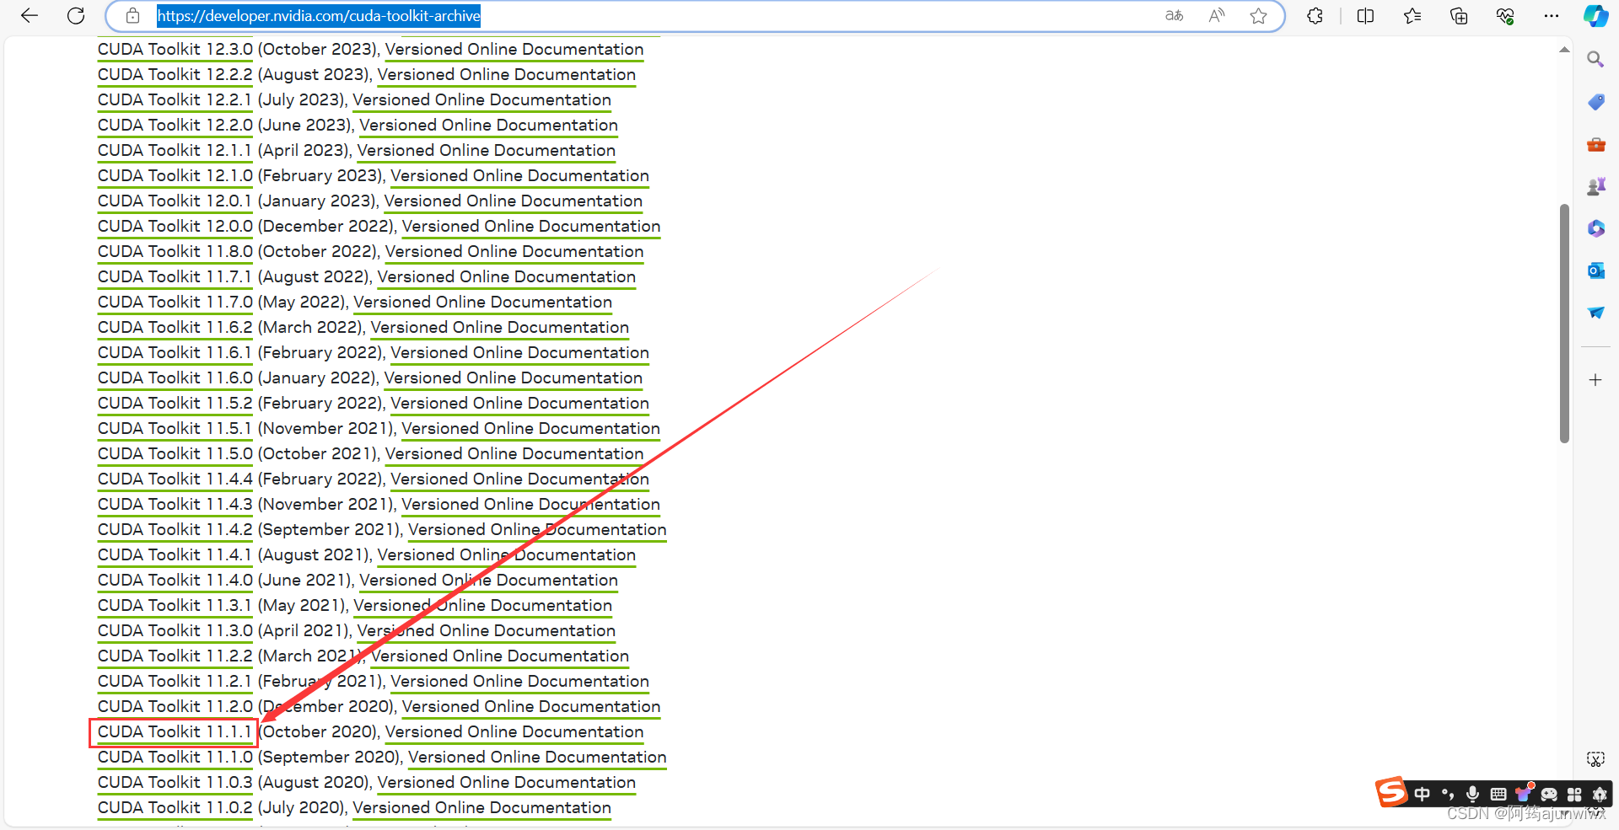Open the Favorites list

click(1412, 16)
